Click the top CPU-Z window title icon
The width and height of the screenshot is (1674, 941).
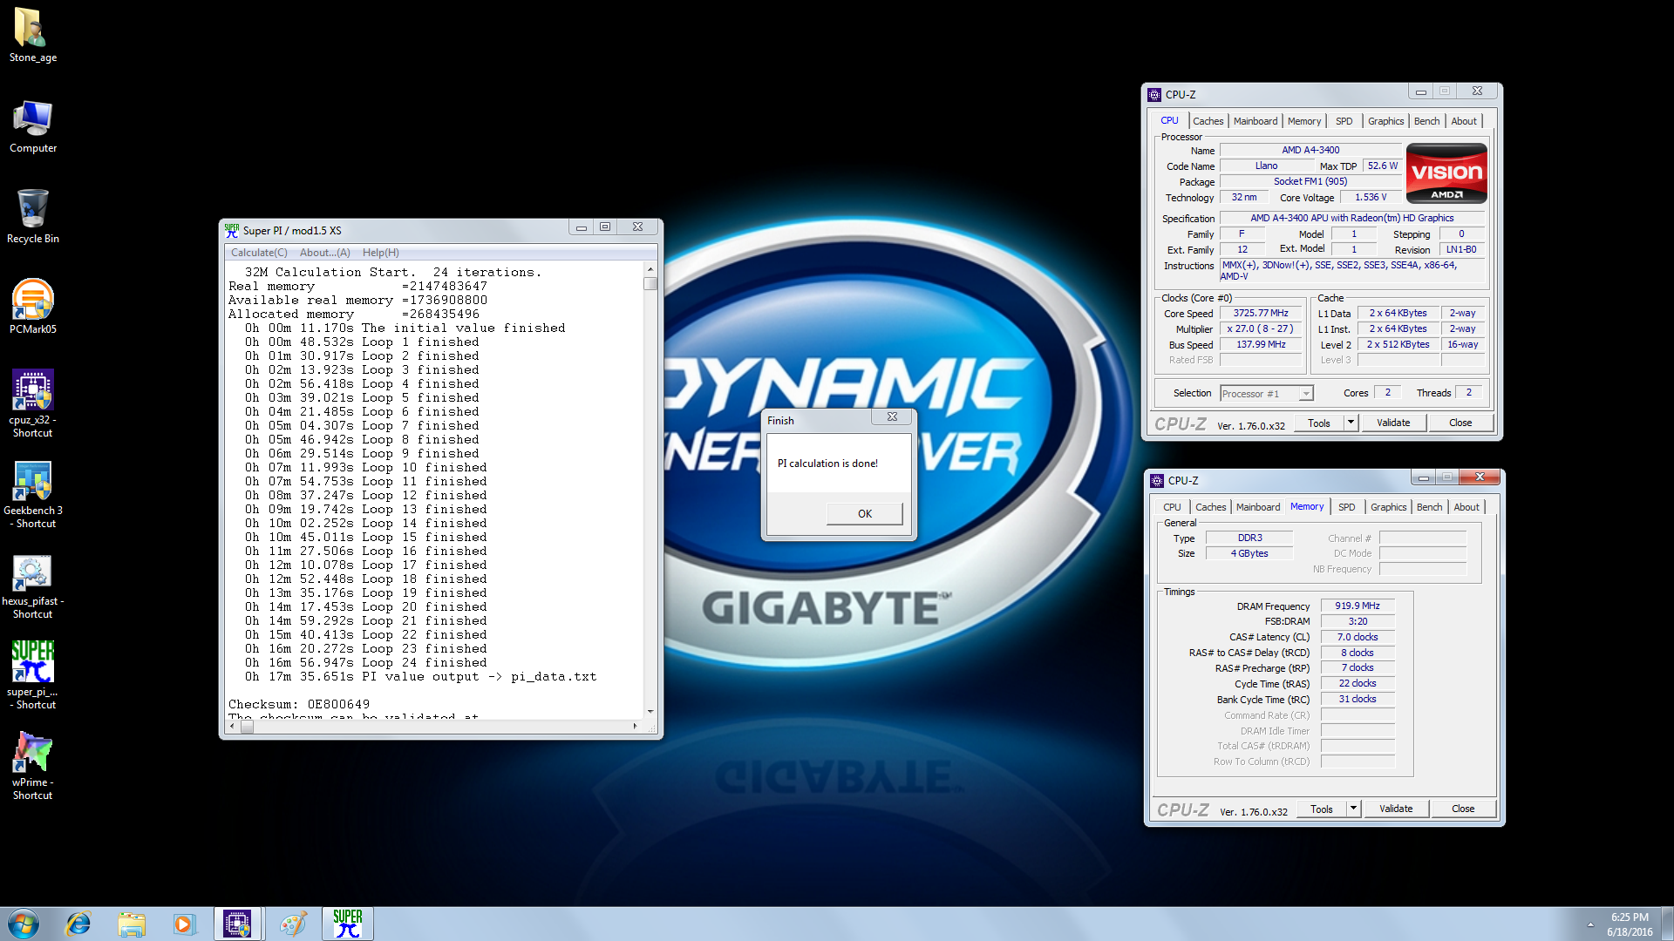click(1154, 94)
